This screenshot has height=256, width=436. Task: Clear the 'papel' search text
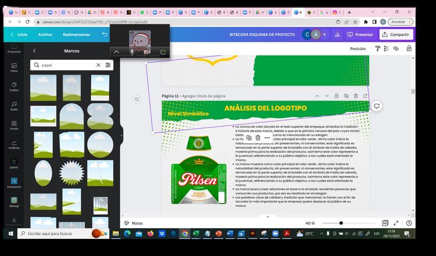pyautogui.click(x=98, y=65)
